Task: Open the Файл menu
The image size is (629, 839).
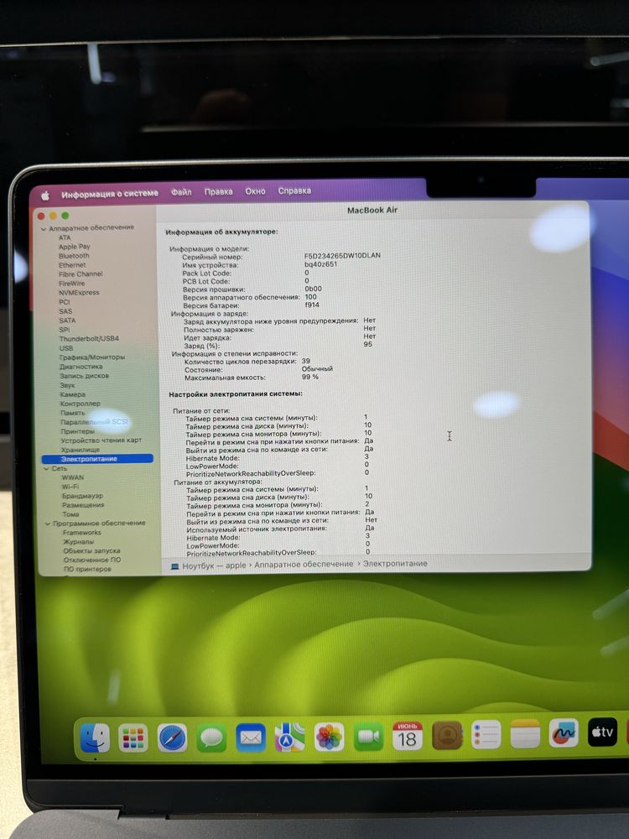Action: point(181,192)
